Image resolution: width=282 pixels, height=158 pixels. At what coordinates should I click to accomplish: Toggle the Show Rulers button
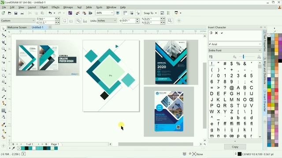pyautogui.click(x=125, y=13)
